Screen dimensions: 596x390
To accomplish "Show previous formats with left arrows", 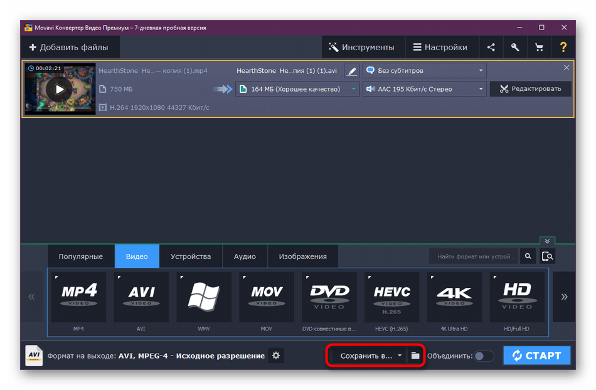I will [x=31, y=297].
